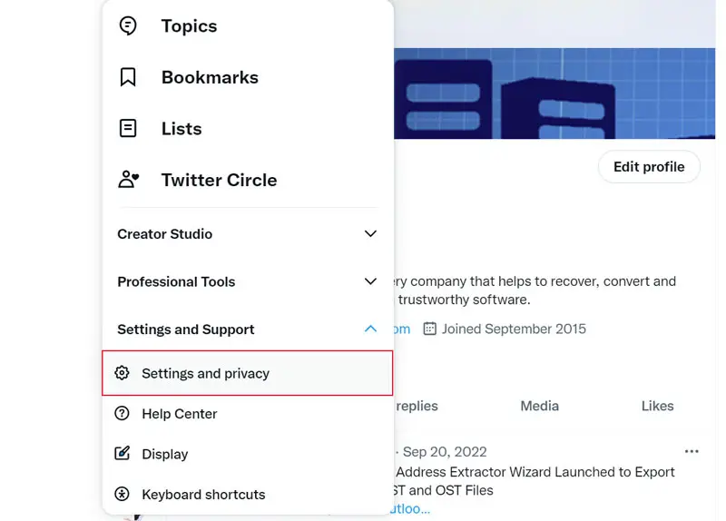Click the Help Center question mark icon
This screenshot has height=521, width=726.
[x=123, y=414]
